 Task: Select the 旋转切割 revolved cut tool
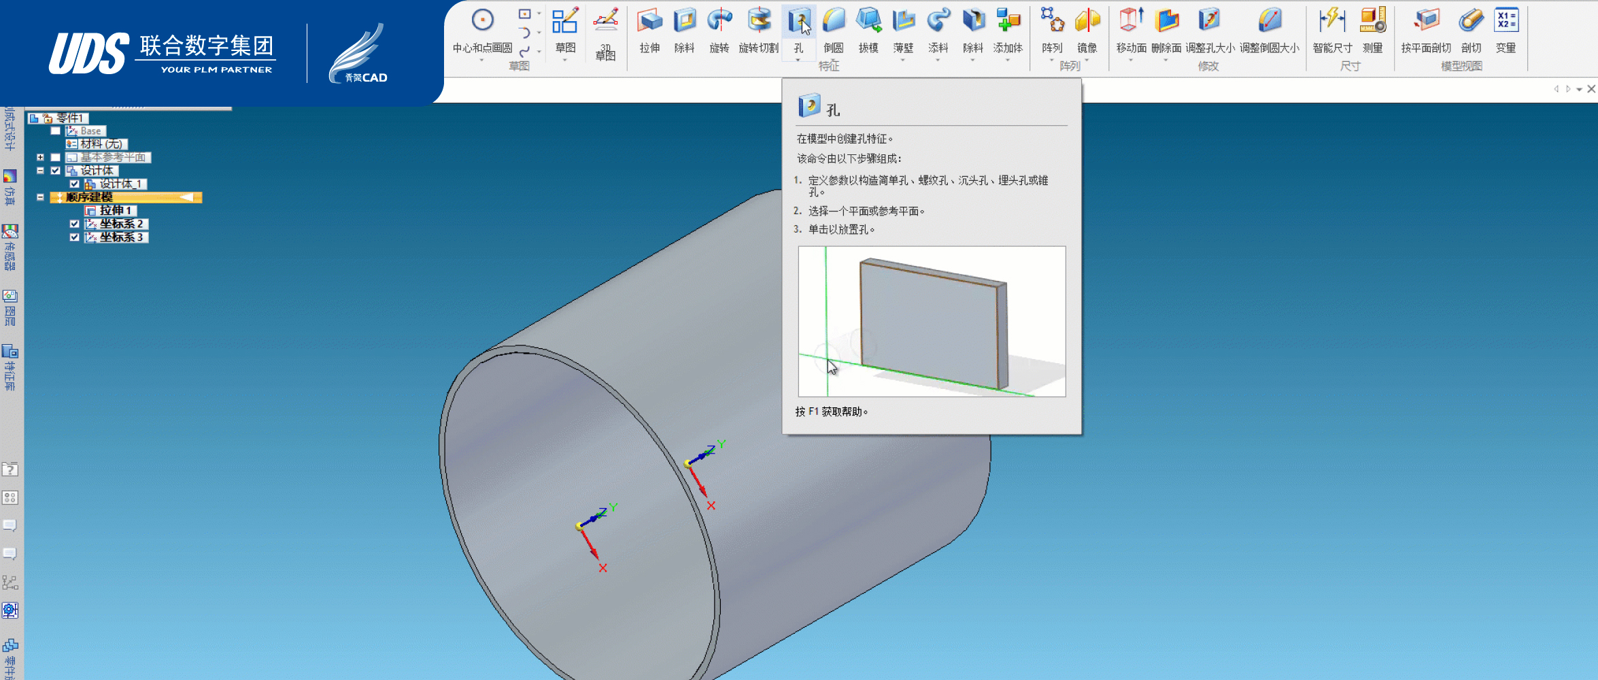click(x=758, y=30)
